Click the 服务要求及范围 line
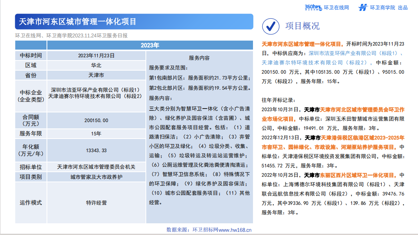Viewport: 418px width, 235px height. point(169,68)
